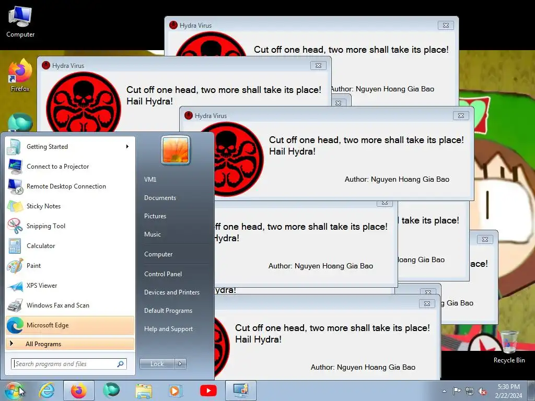Screen dimensions: 535x401
Task: Click the Hydra Virus taskbar program icon
Action: tap(241, 391)
